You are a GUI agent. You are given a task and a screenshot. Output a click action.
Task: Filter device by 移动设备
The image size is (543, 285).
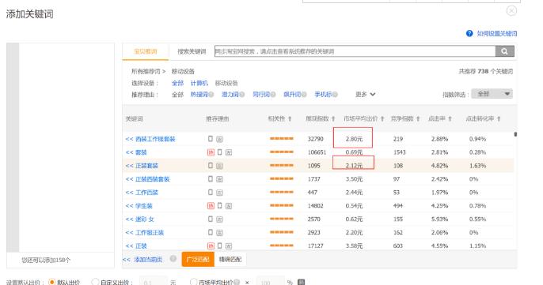click(226, 83)
